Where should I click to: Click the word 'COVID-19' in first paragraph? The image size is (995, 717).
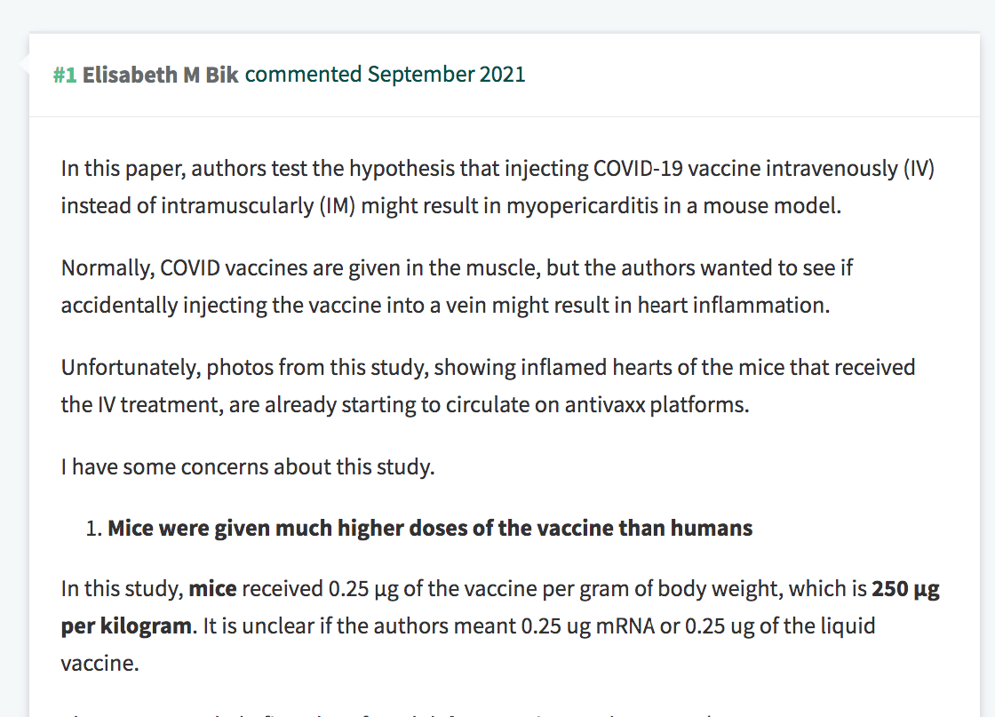coord(638,169)
